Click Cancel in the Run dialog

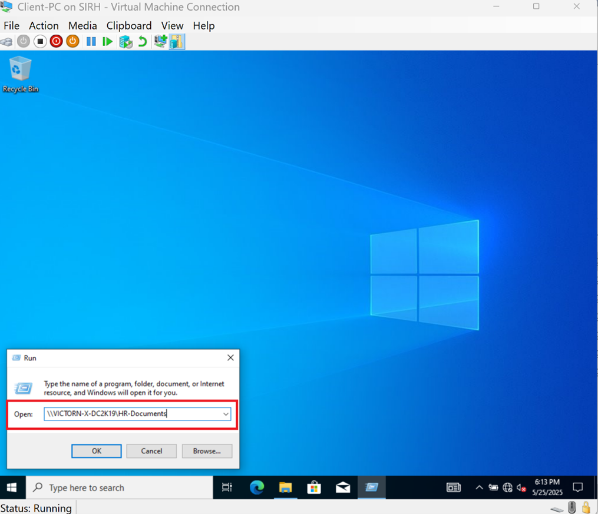[151, 451]
